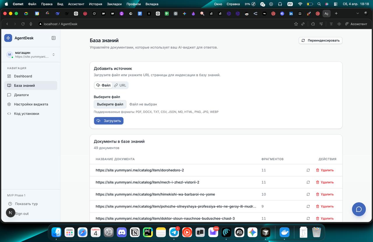Viewport: 373px width, 242px height.
Task: Open the Apple menu
Action: point(6,4)
